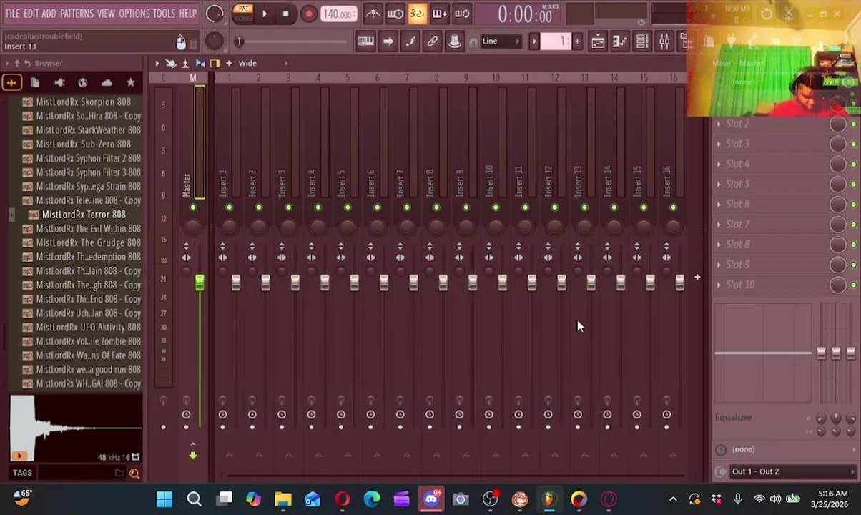The height and width of the screenshot is (515, 861).
Task: Select effect Slot 9
Action: point(738,264)
